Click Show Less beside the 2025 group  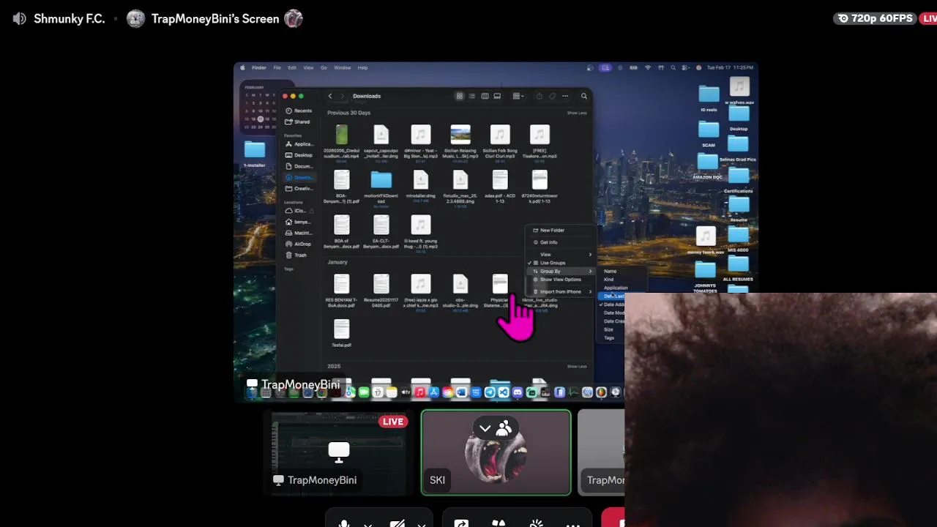[577, 366]
